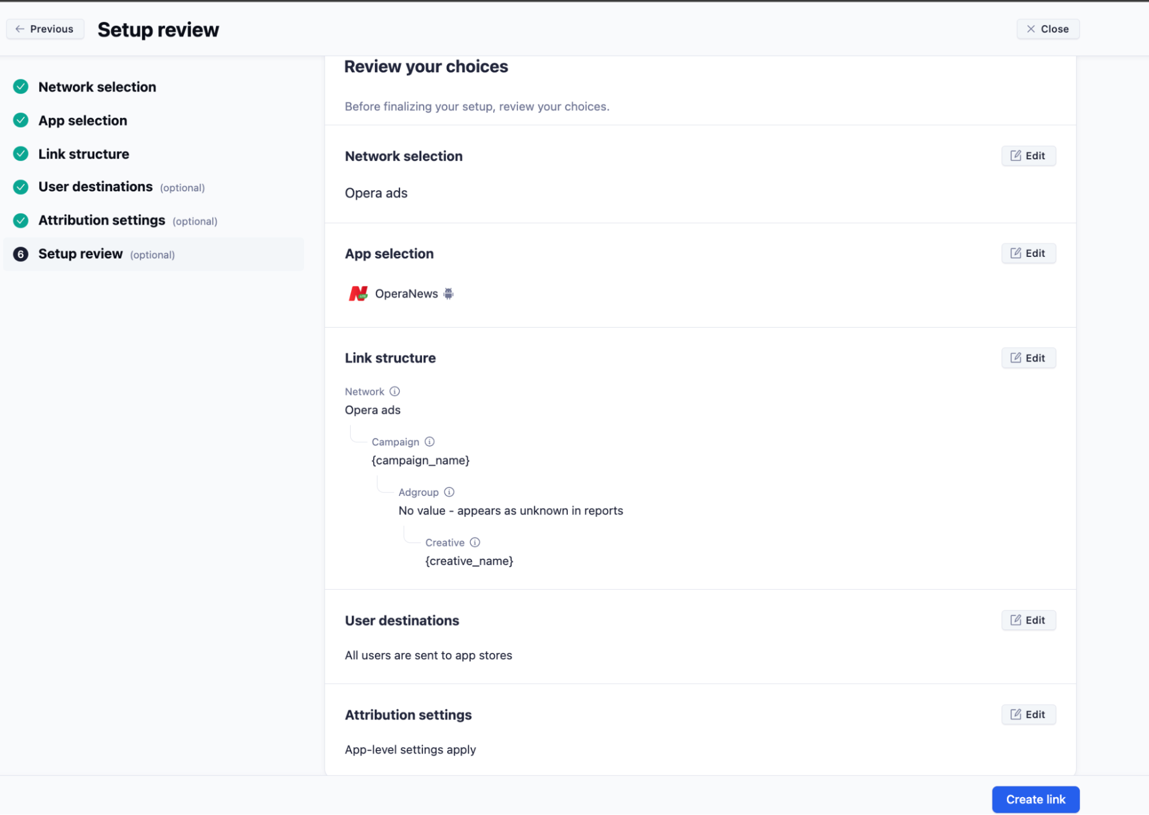Go back with the Previous button
1149x815 pixels.
pos(45,29)
